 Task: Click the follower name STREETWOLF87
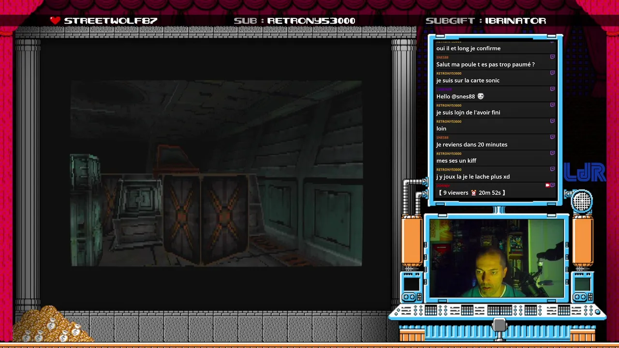tap(111, 21)
